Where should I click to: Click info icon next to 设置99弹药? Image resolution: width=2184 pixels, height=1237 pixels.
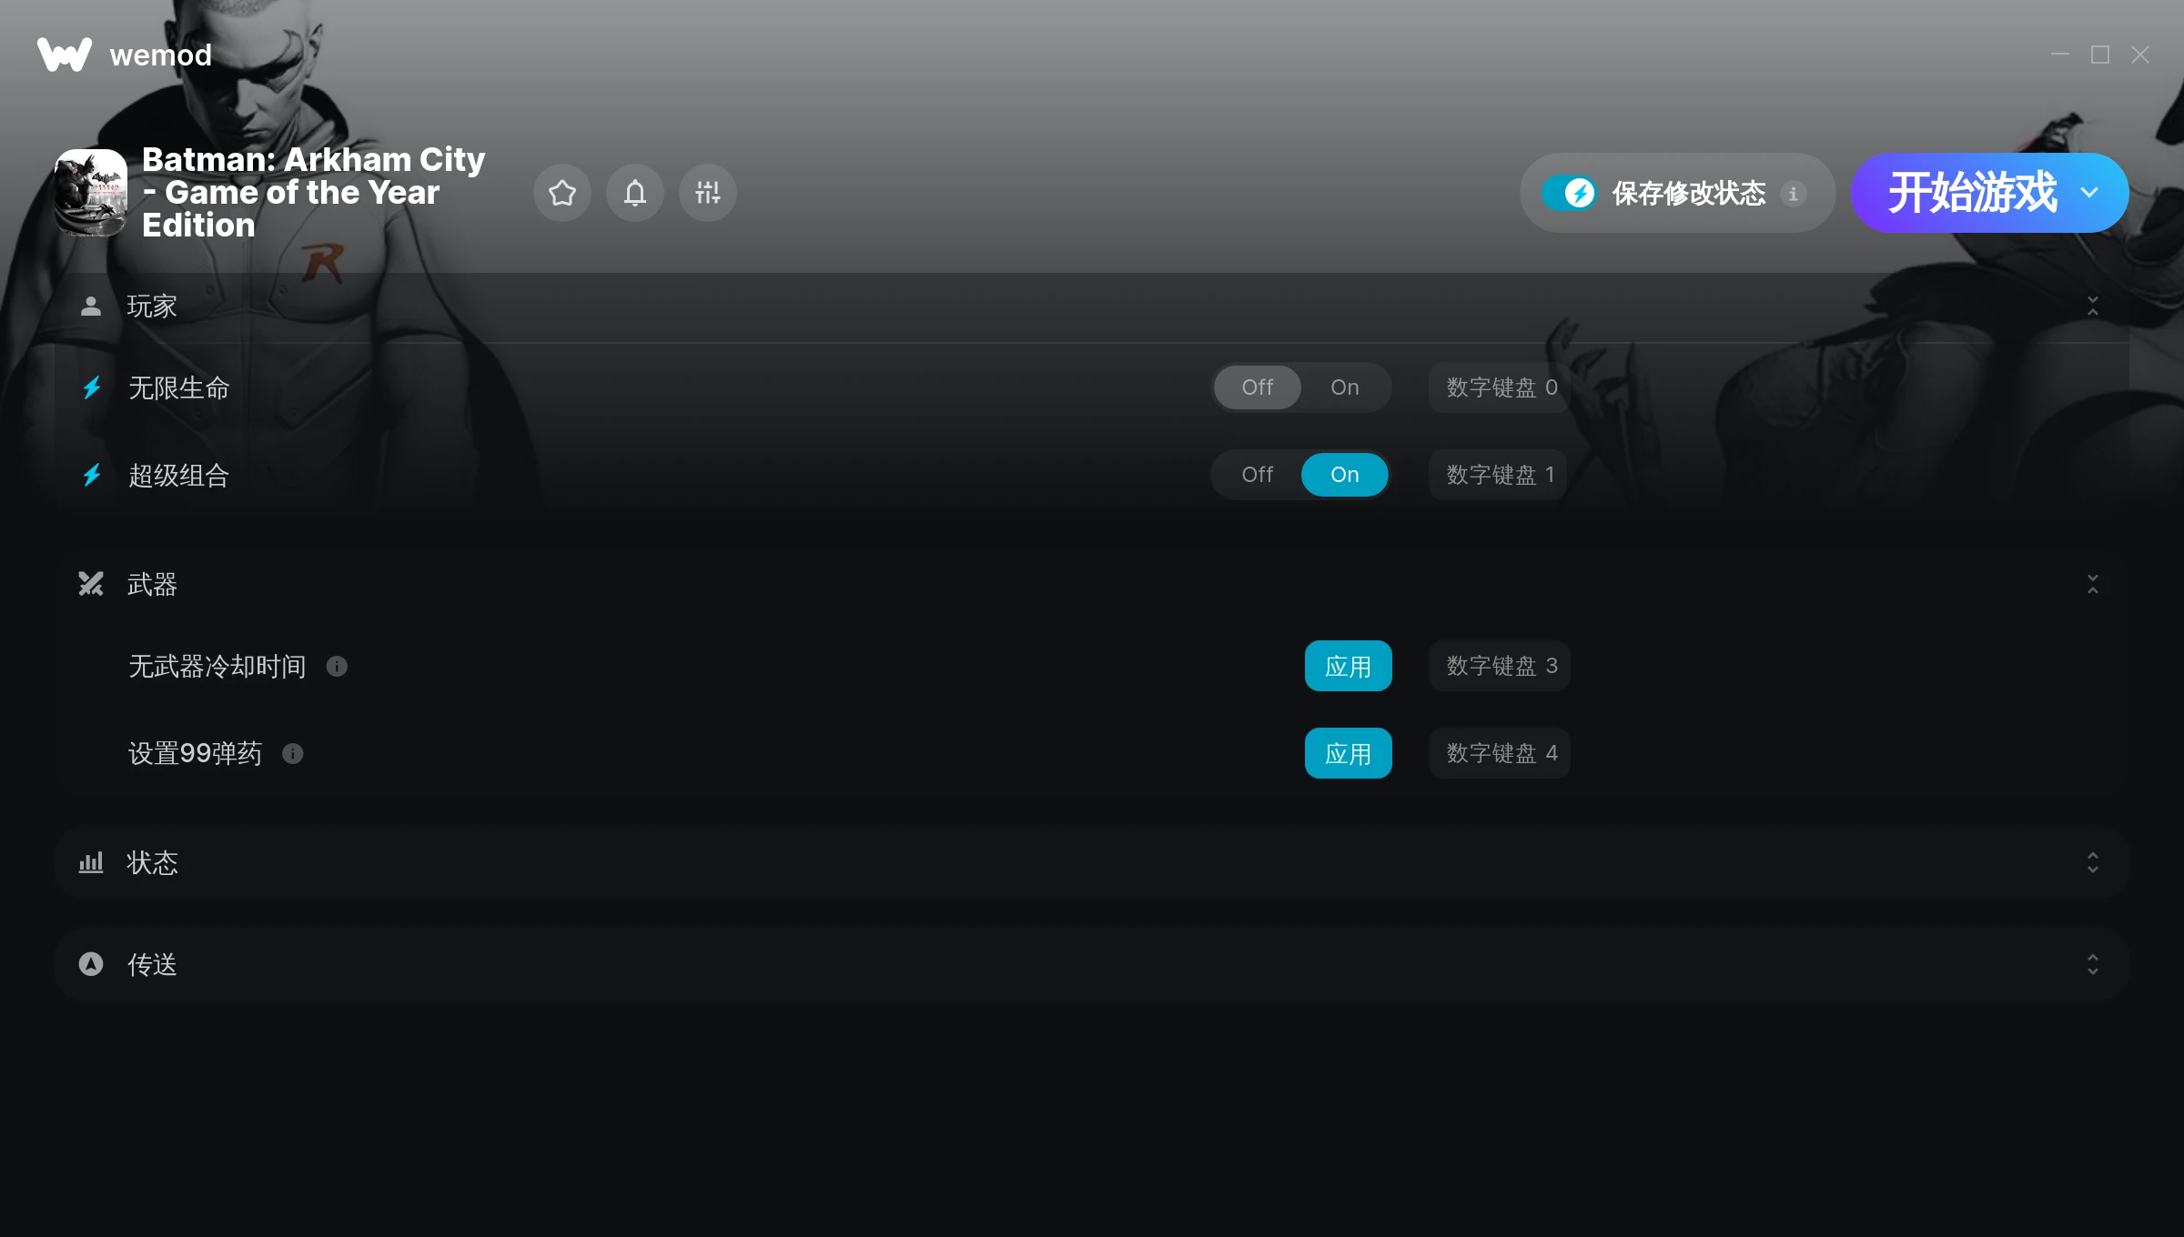(292, 754)
